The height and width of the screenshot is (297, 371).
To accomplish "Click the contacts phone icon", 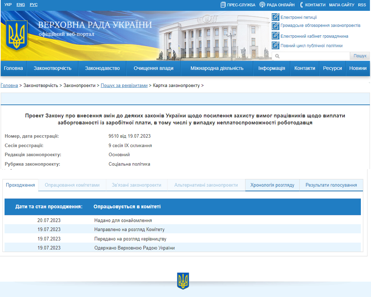I will coord(301,5).
